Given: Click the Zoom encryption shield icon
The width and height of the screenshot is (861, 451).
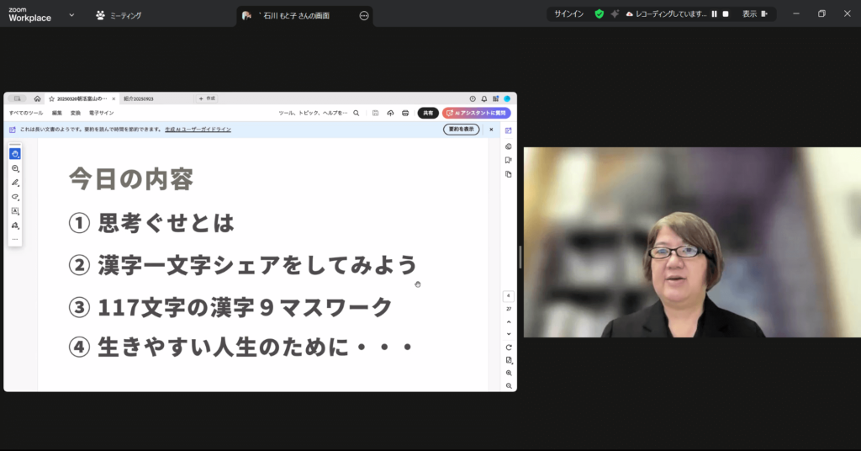Looking at the screenshot, I should point(600,14).
